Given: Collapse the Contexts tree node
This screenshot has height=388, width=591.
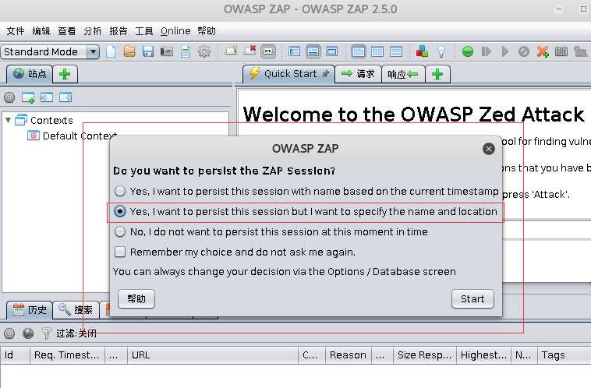Looking at the screenshot, I should tap(8, 120).
